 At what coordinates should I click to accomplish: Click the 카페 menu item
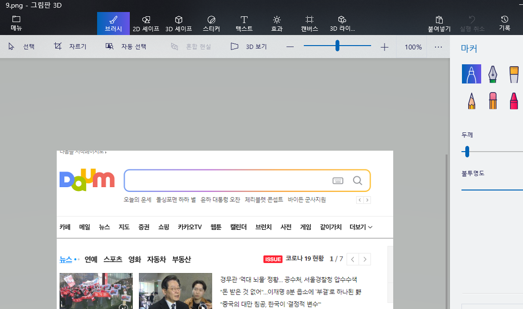65,227
